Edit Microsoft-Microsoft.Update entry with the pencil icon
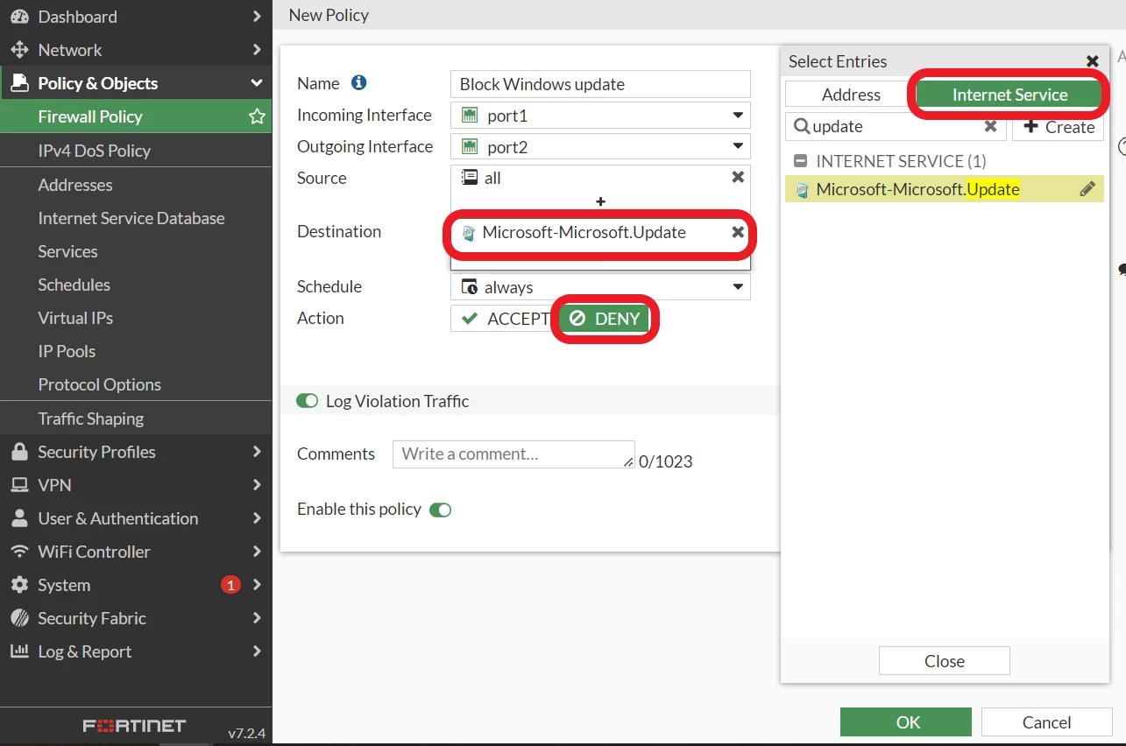Viewport: 1126px width, 746px height. click(1087, 189)
